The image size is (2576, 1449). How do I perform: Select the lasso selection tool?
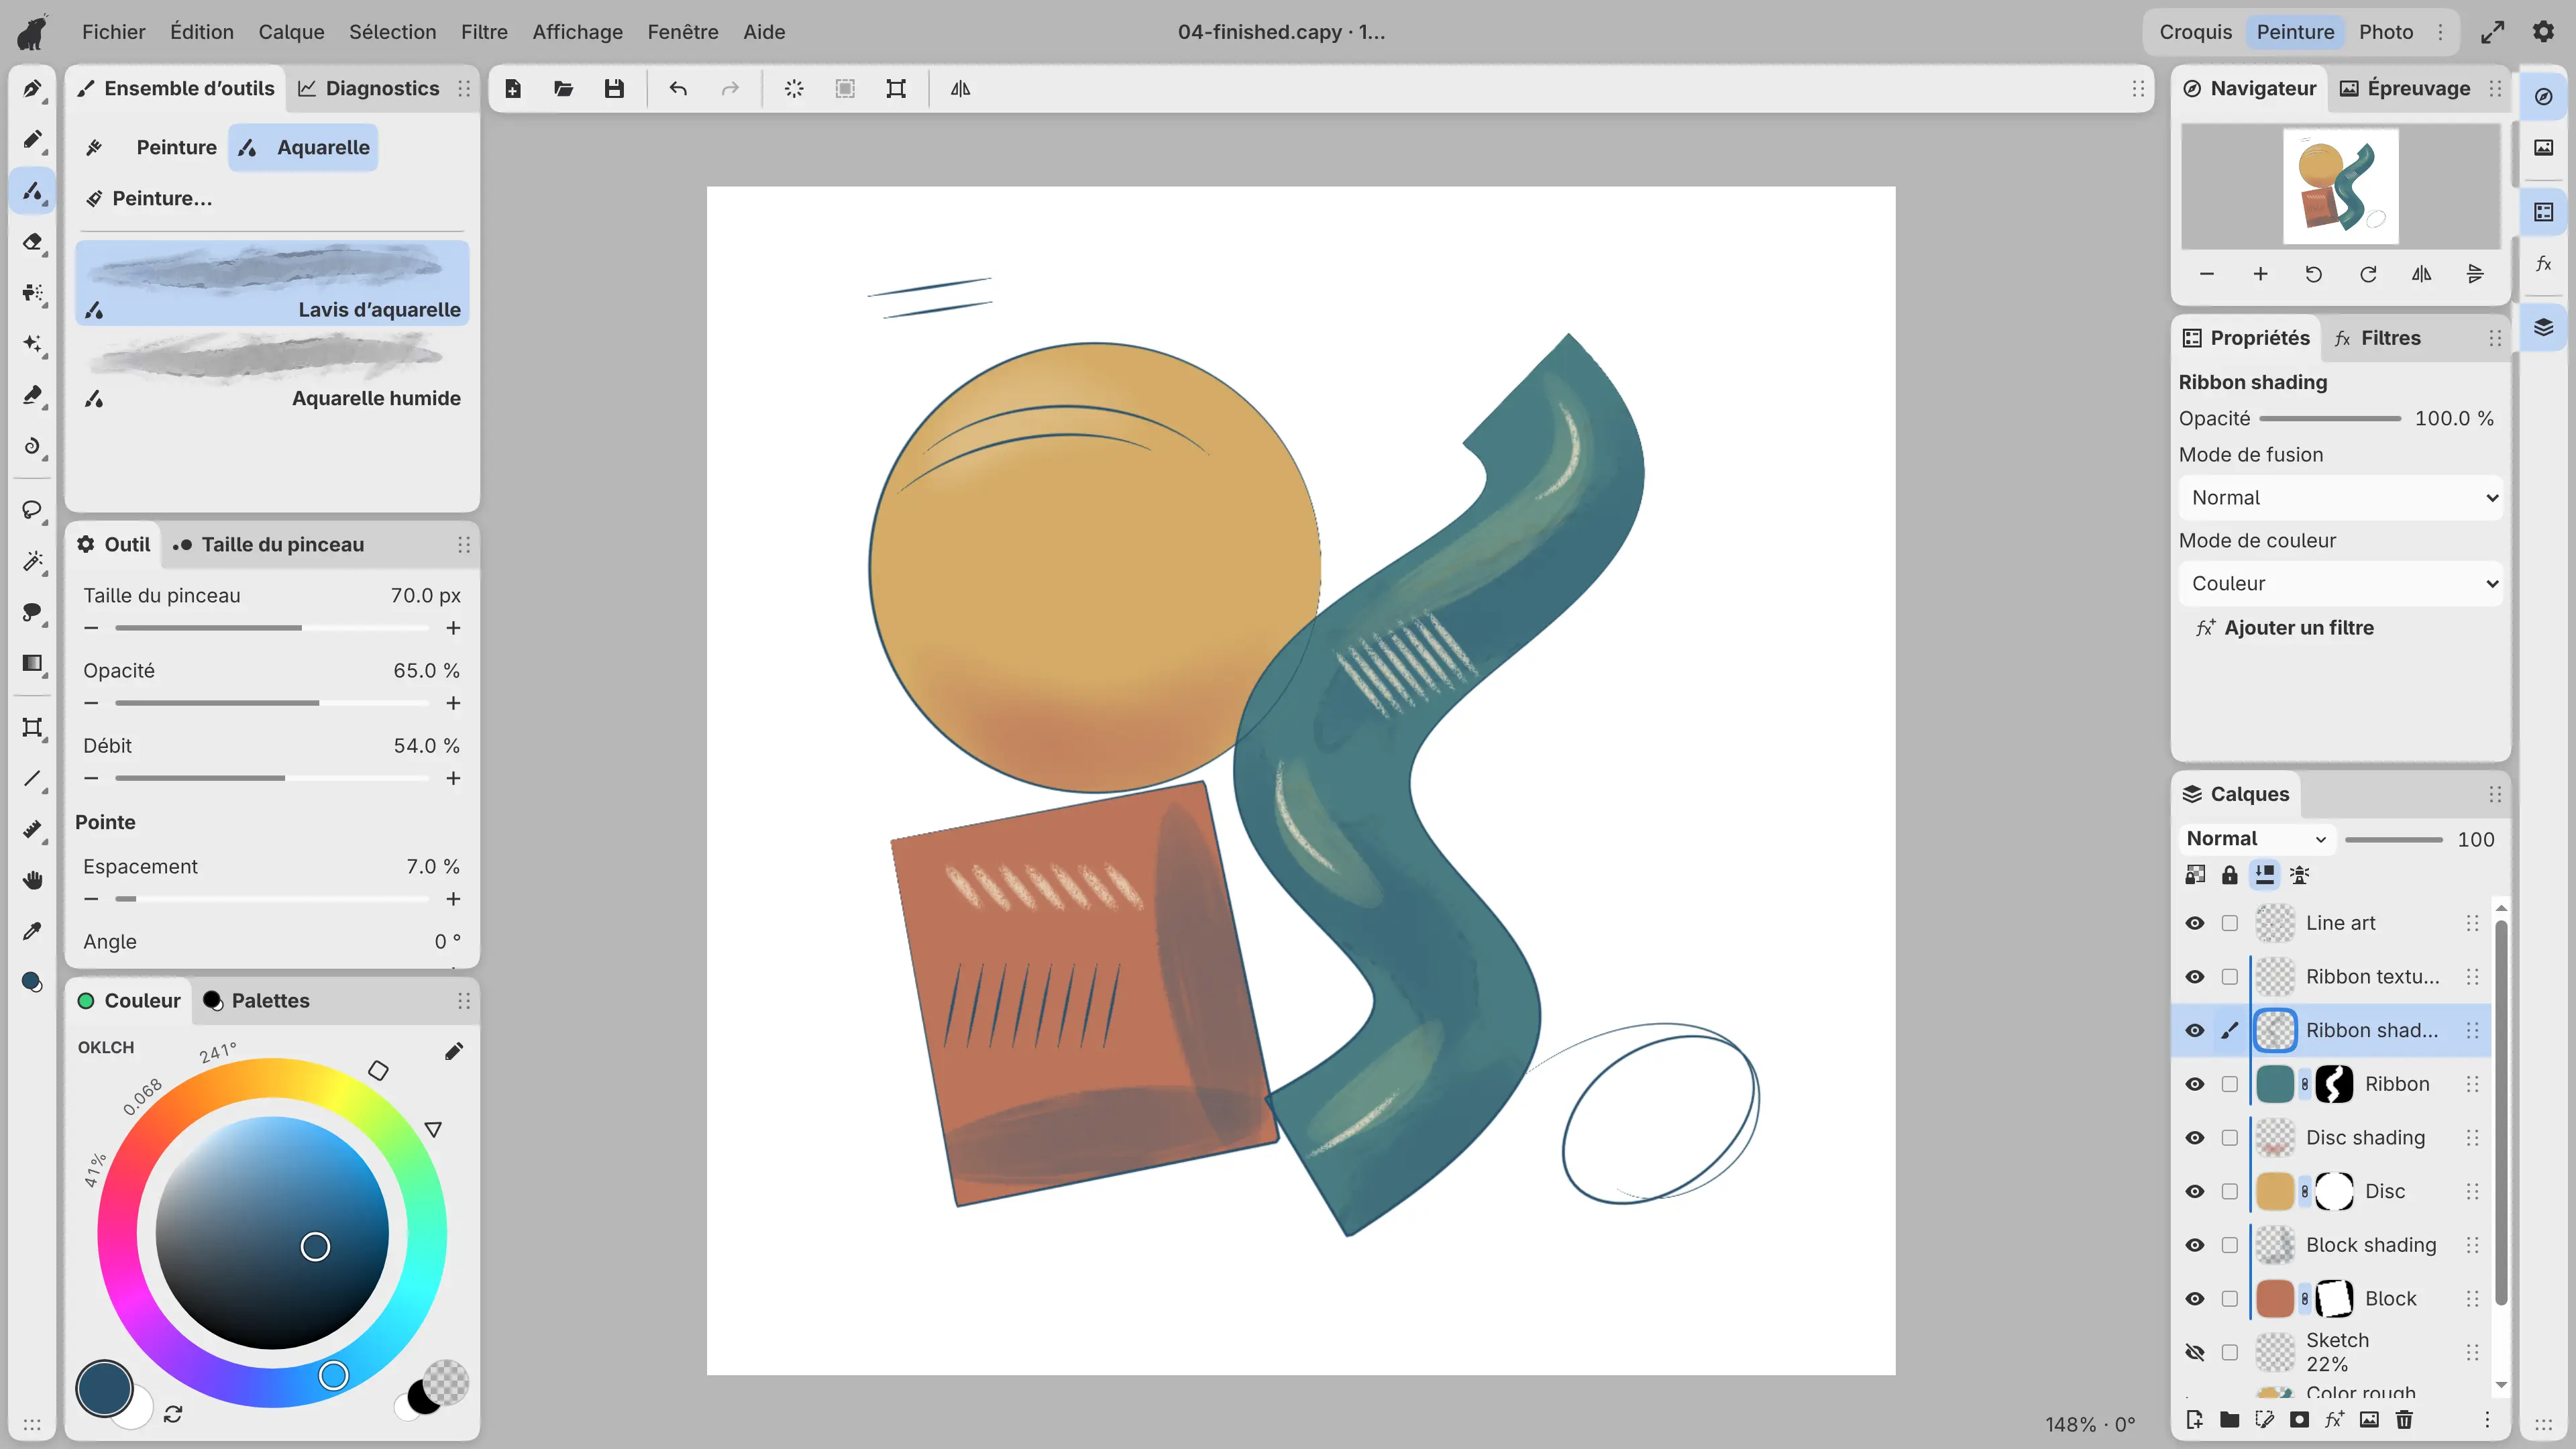tap(32, 510)
